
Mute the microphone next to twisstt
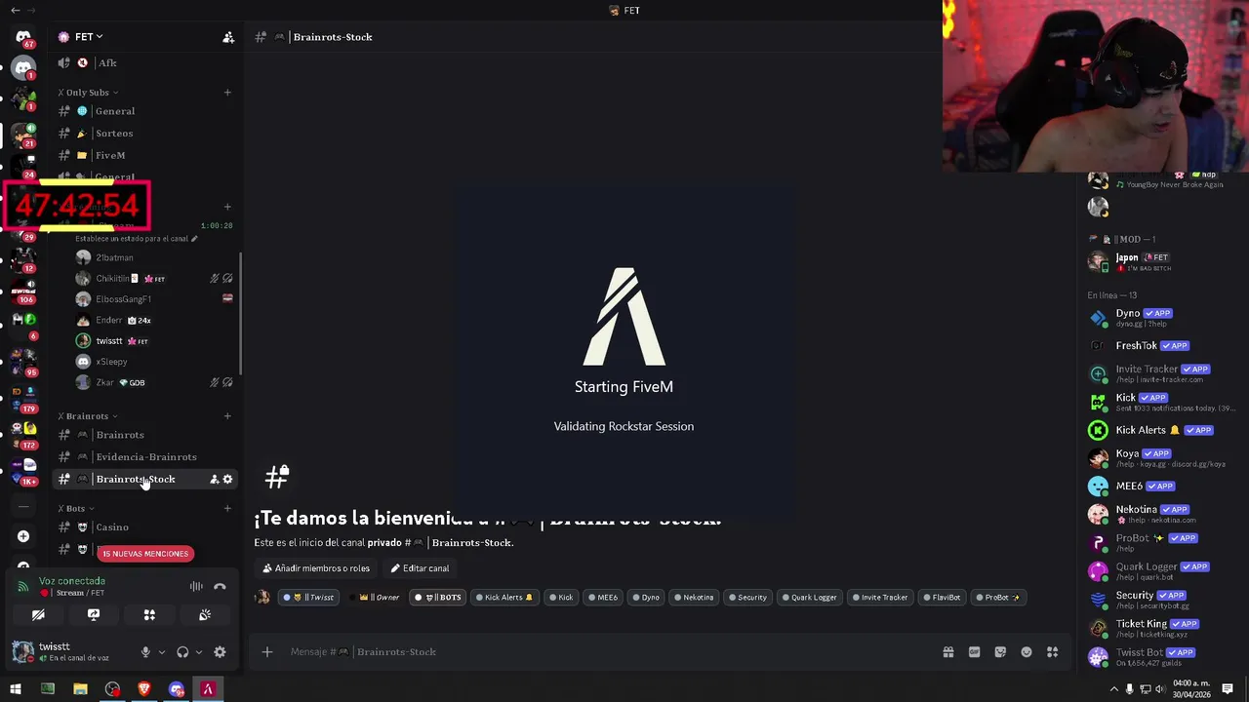145,652
